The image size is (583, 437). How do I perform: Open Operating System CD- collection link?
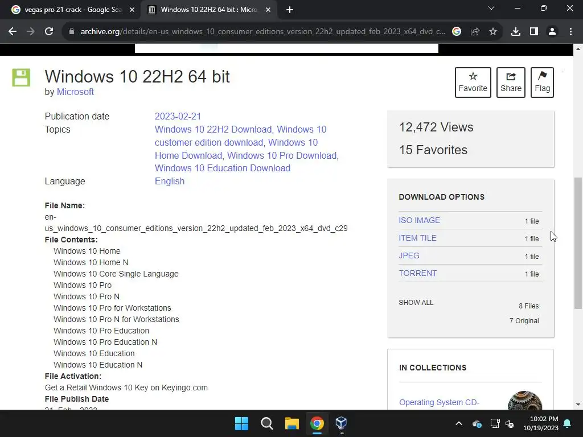click(439, 402)
